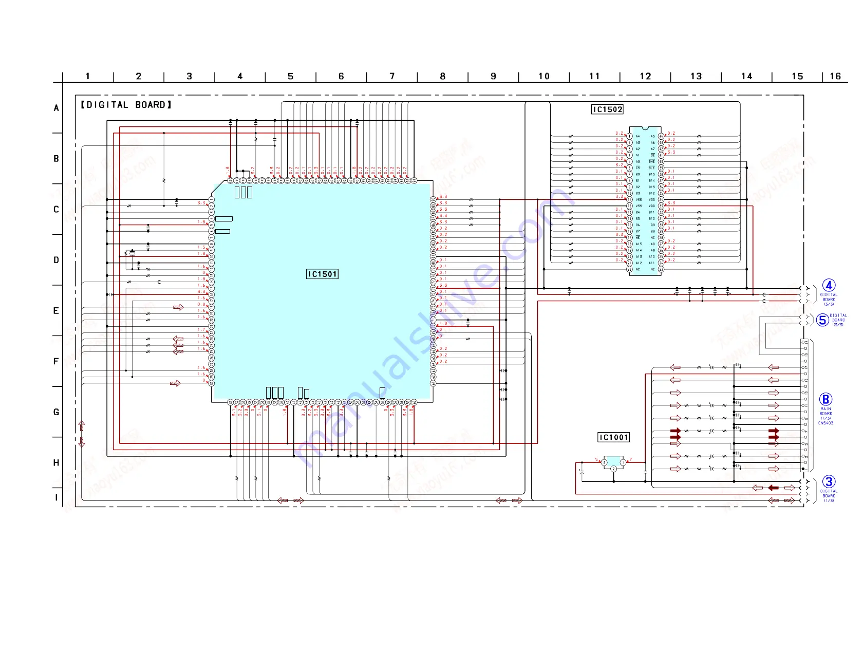Click row label G

[x=57, y=412]
